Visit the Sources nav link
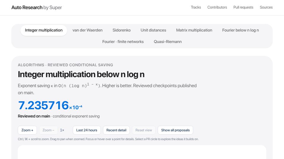This screenshot has height=159, width=284. (x=266, y=7)
